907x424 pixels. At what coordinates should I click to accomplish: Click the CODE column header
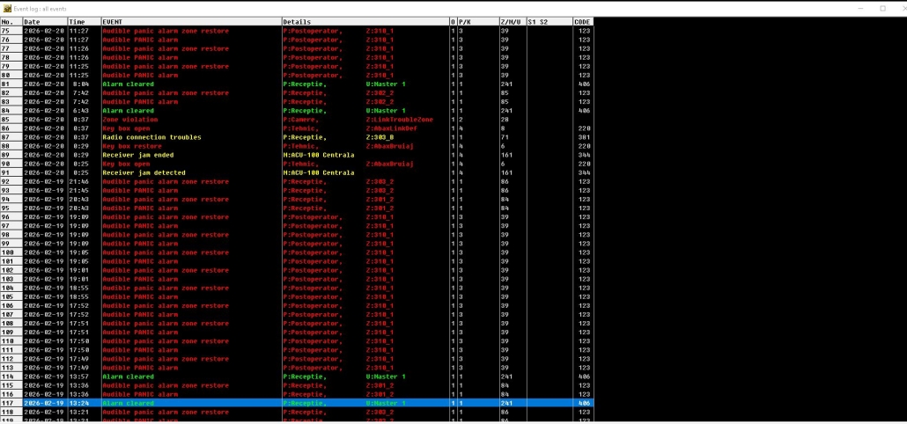pyautogui.click(x=582, y=21)
